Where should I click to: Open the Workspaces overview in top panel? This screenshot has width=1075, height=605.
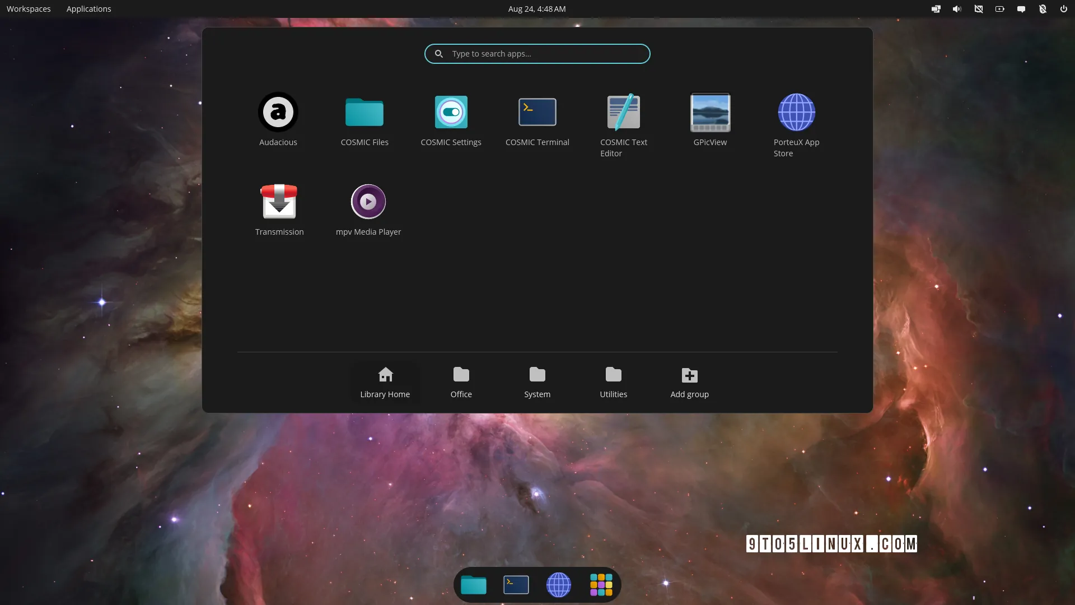(29, 9)
